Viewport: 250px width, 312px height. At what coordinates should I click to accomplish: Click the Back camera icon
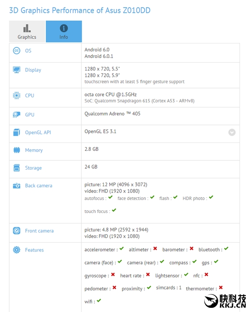(17, 185)
